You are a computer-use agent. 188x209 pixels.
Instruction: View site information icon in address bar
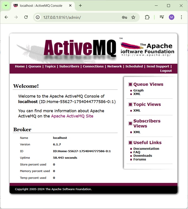tap(38, 17)
